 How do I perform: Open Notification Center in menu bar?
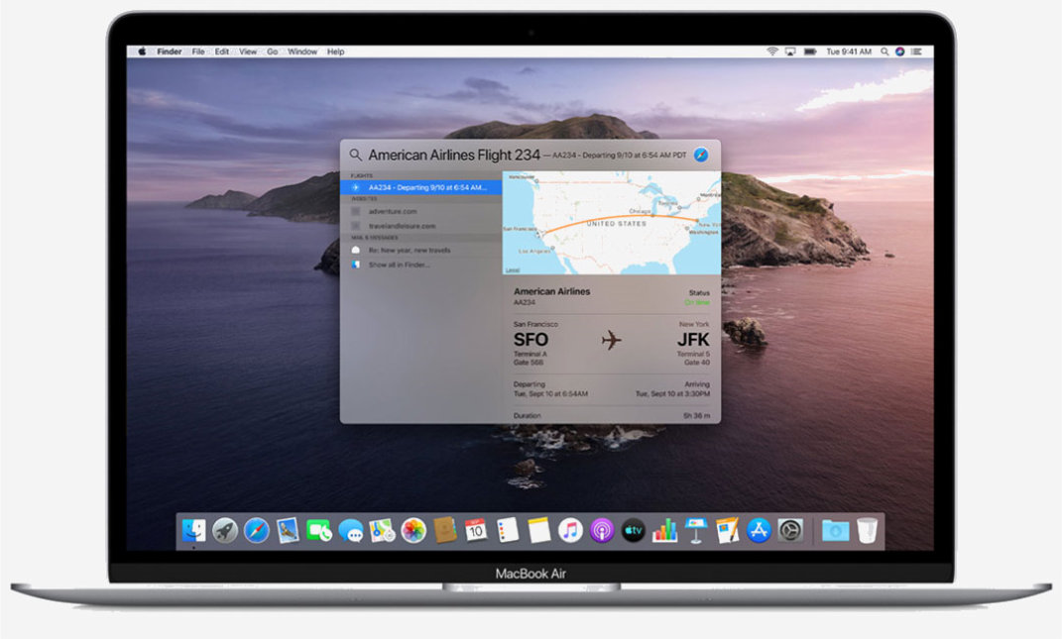(916, 52)
